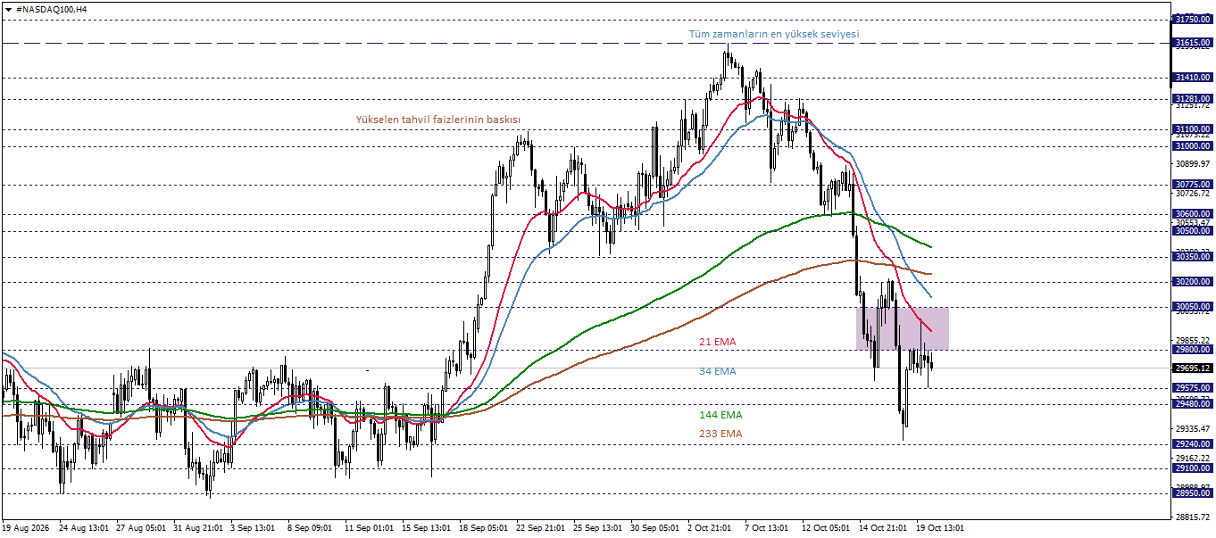Click the 30050.00 price level tag
This screenshot has height=538, width=1216.
(1192, 307)
